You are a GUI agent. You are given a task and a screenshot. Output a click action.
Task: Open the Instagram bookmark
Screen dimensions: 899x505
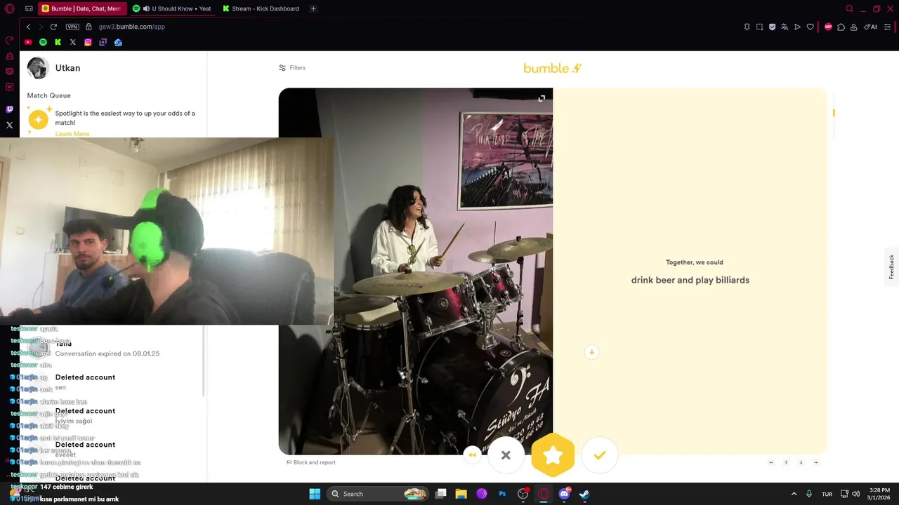tap(88, 42)
